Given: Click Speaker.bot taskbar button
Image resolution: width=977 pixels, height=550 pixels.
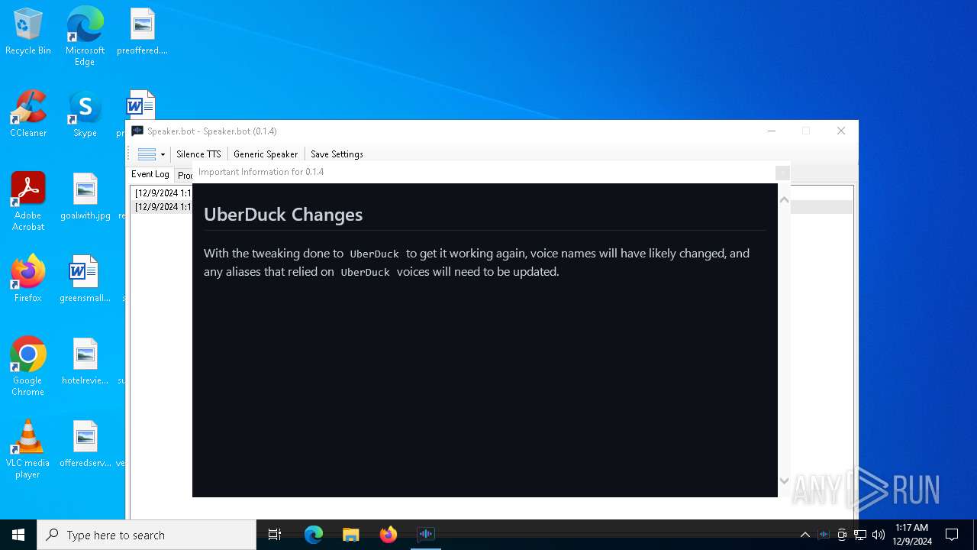Looking at the screenshot, I should pos(426,535).
